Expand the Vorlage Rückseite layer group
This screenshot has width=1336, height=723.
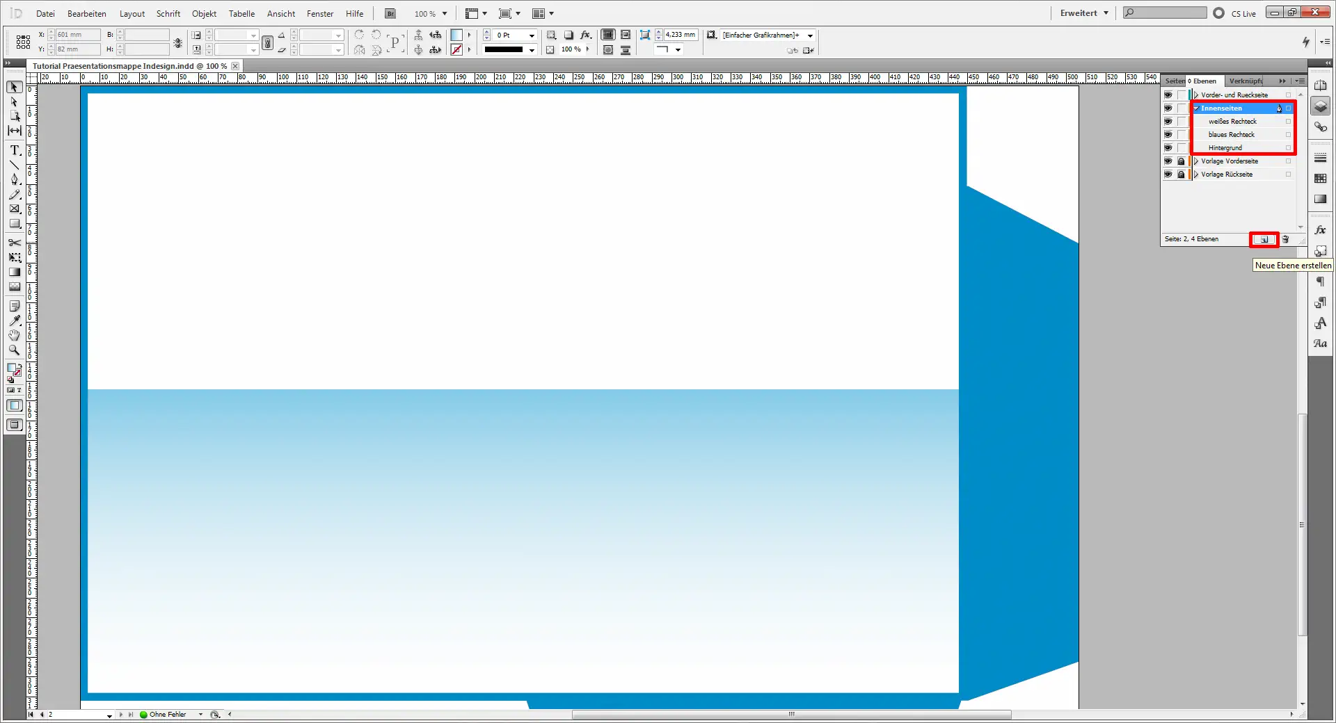[x=1197, y=174]
